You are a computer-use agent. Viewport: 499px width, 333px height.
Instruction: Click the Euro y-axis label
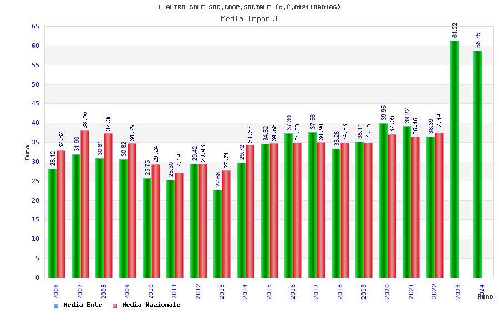[27, 153]
